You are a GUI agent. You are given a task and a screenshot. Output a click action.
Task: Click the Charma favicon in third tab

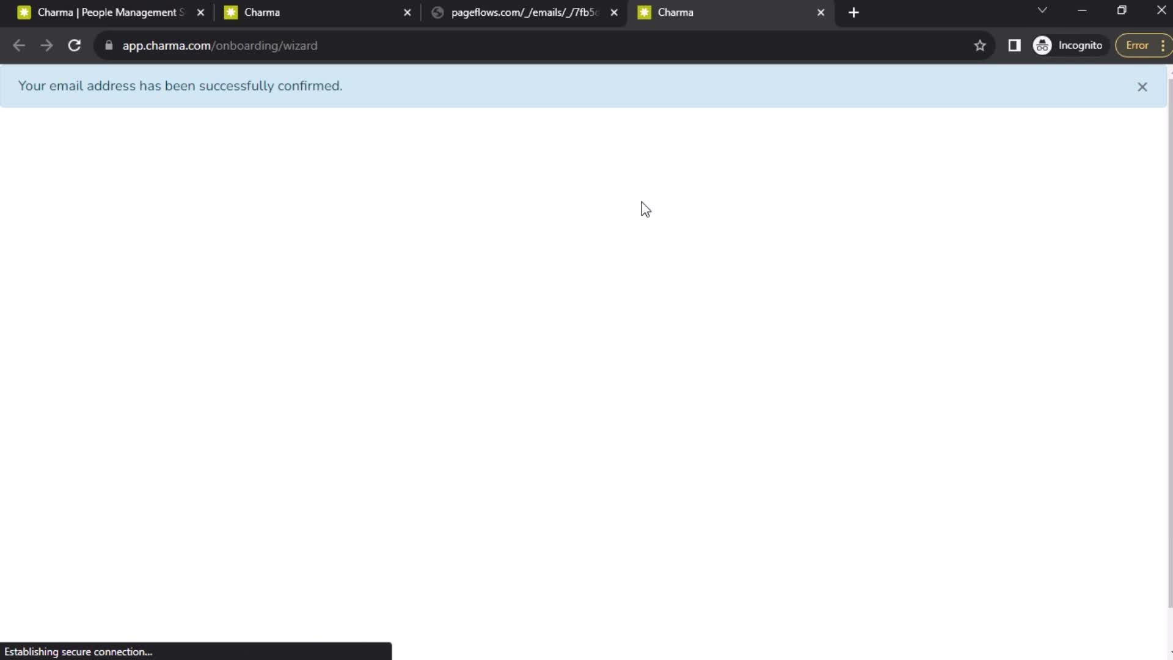pos(645,12)
